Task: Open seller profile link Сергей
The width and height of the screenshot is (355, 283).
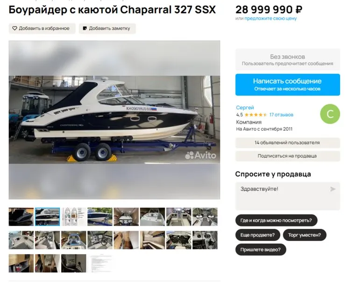Action: pos(245,107)
